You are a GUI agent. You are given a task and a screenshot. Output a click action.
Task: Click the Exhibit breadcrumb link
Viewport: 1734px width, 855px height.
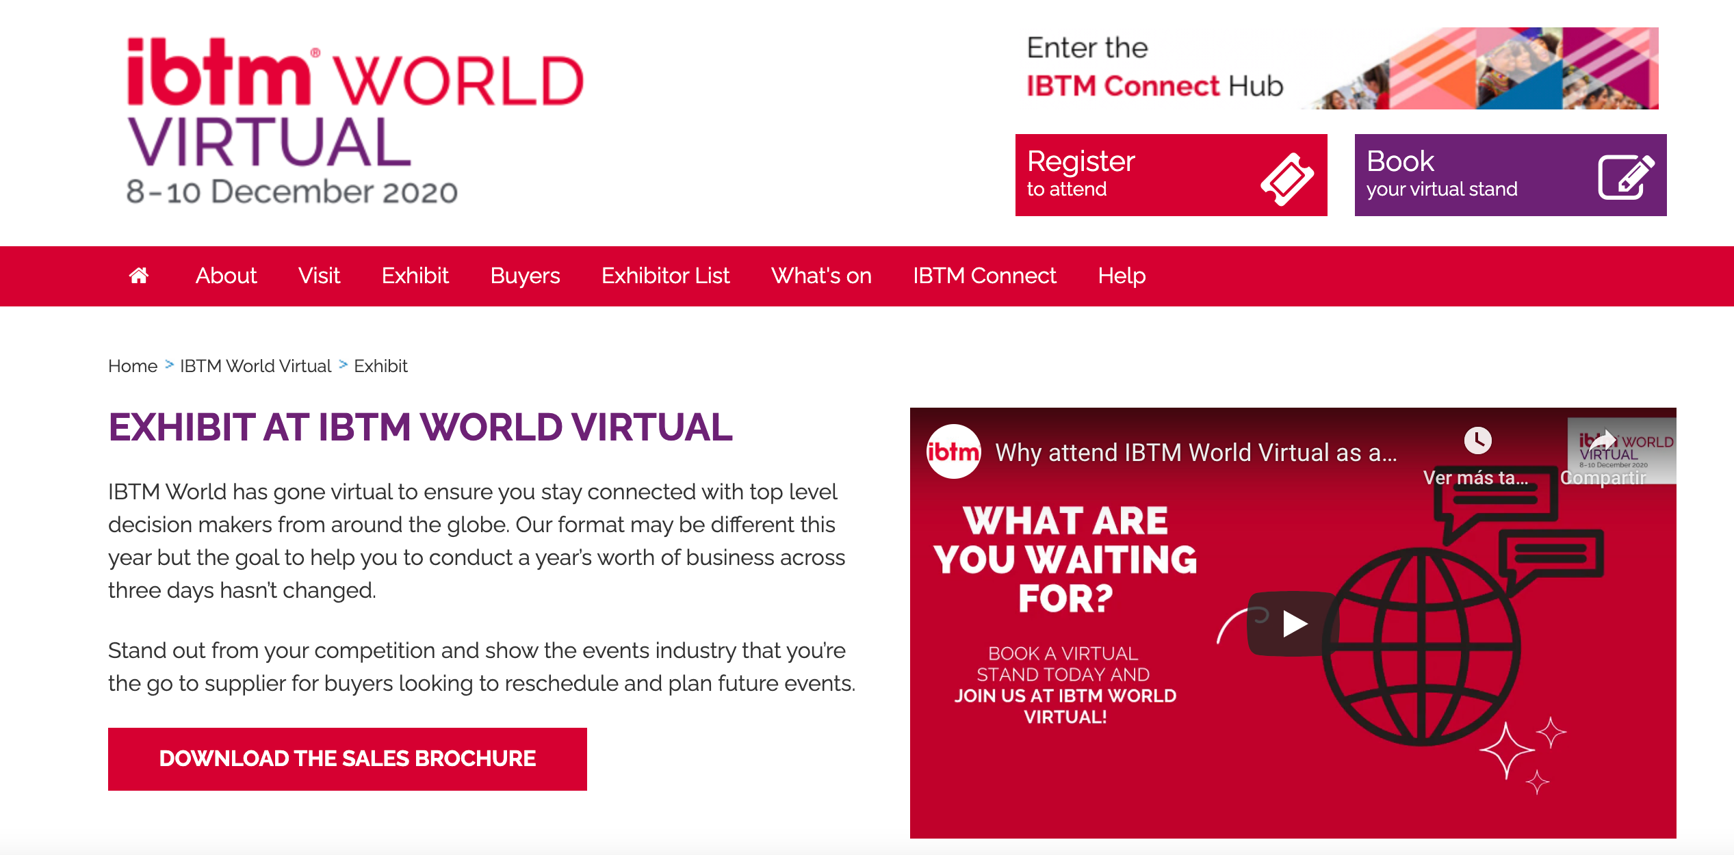tap(380, 366)
